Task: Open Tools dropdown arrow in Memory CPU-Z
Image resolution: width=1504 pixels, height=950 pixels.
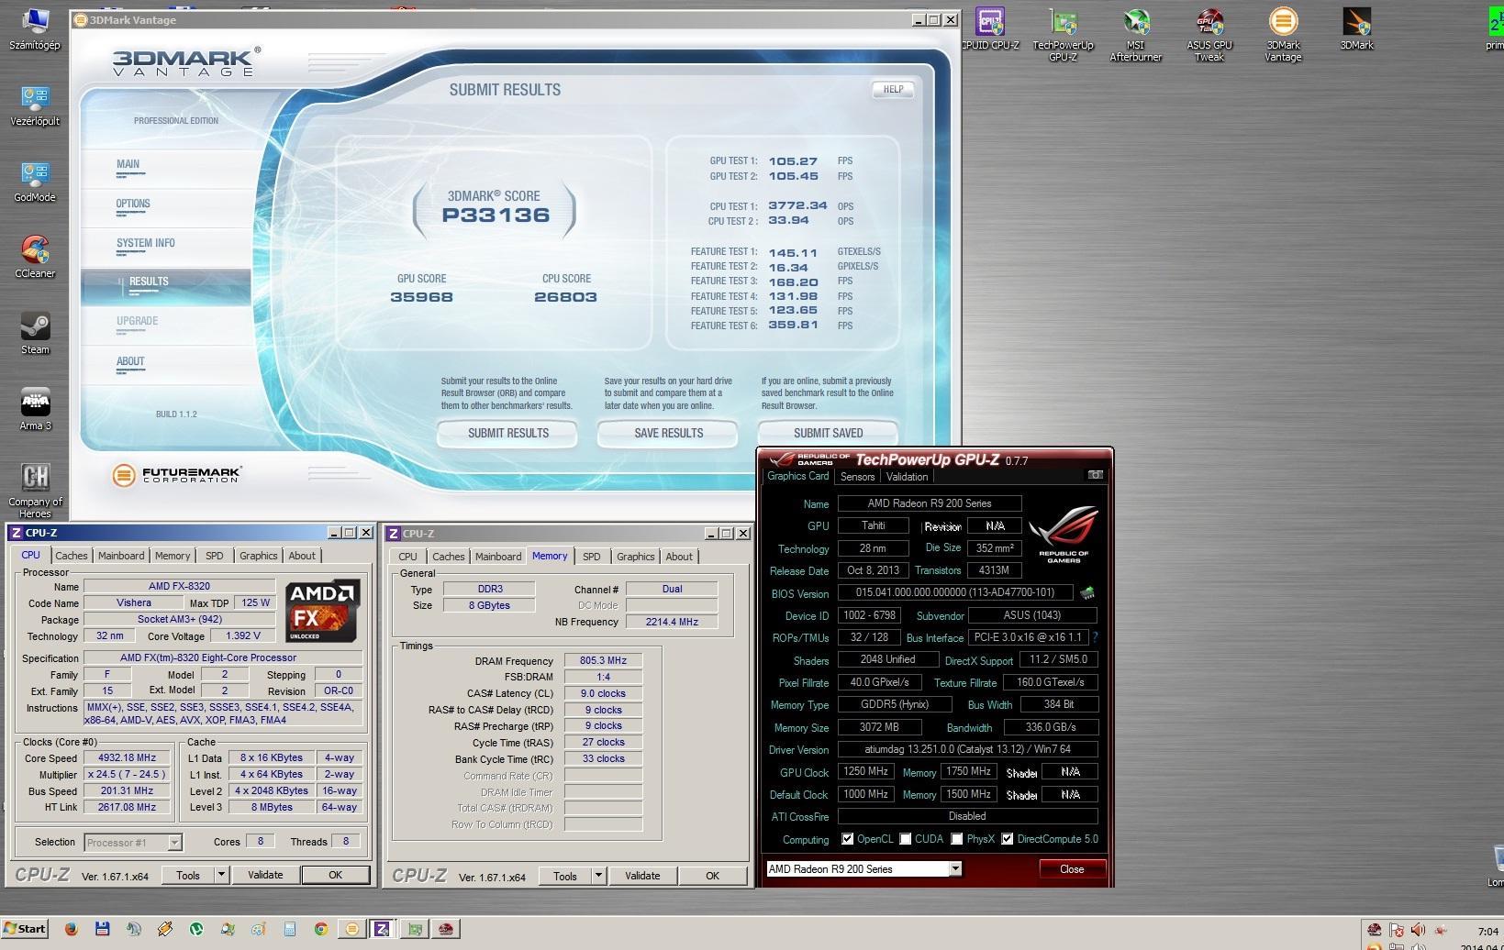Action: [x=598, y=876]
